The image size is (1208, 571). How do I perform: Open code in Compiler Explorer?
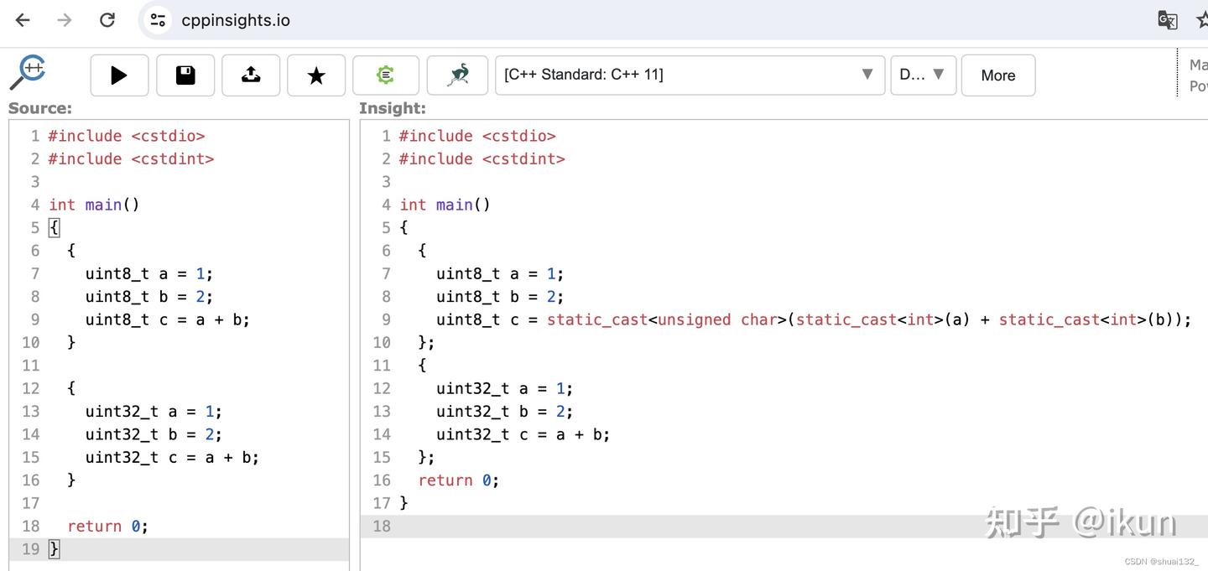(385, 75)
